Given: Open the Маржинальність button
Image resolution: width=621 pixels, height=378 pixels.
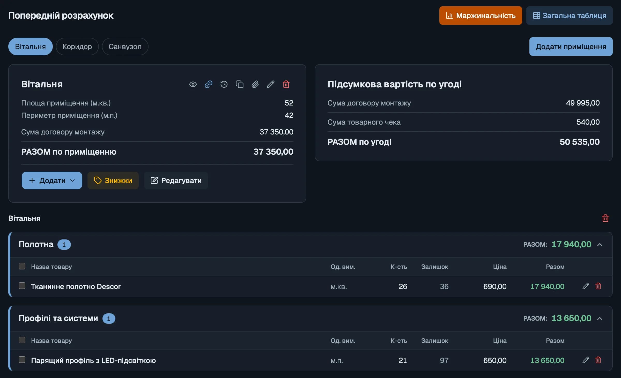Looking at the screenshot, I should coord(480,16).
